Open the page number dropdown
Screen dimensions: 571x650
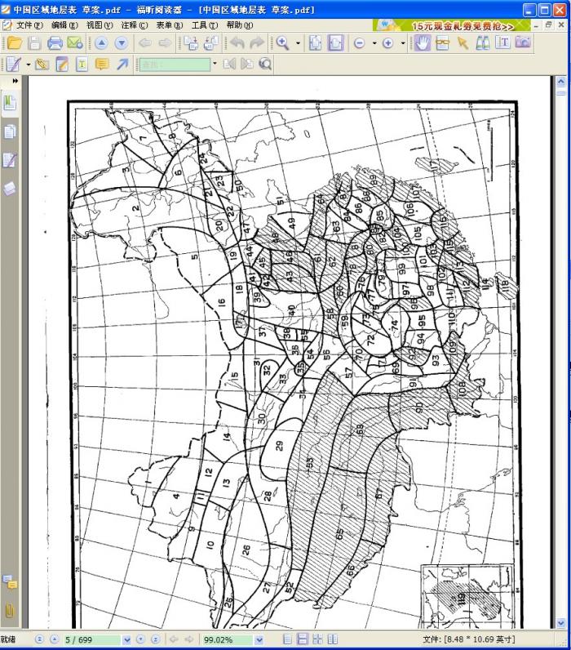(126, 640)
